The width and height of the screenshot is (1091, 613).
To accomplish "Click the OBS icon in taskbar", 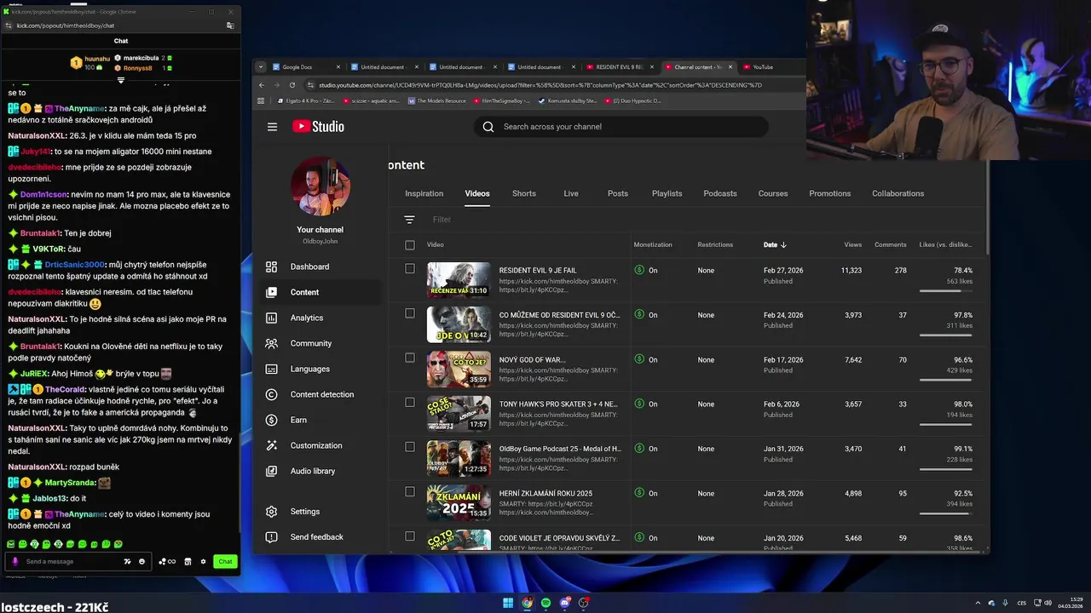I will [584, 603].
